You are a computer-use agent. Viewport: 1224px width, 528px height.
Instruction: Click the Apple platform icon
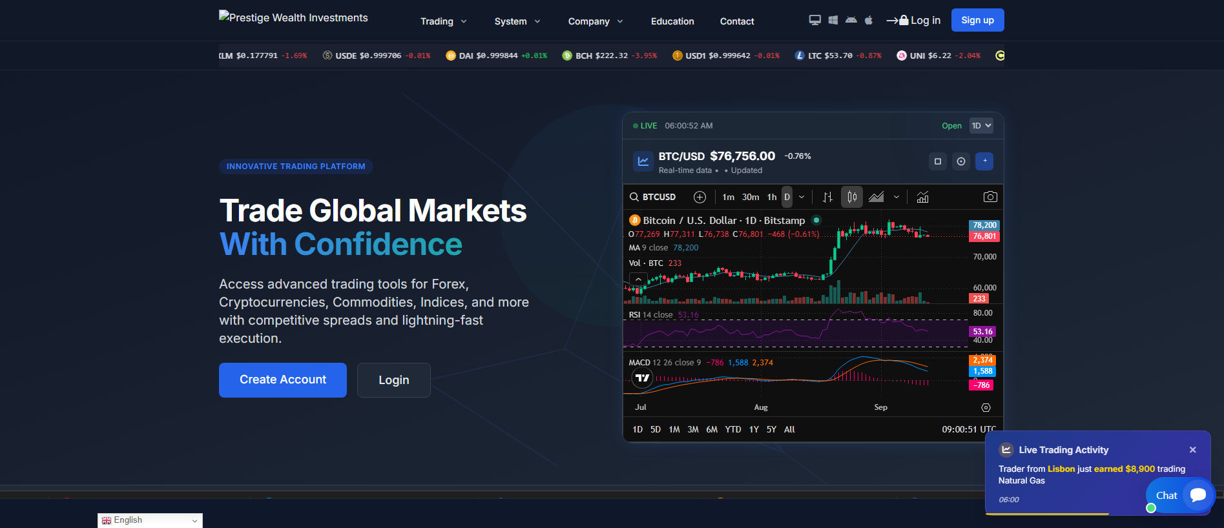pos(869,20)
